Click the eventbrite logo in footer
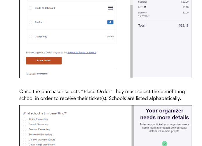This screenshot has height=146, width=202. click(x=42, y=74)
